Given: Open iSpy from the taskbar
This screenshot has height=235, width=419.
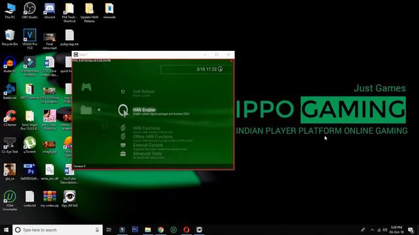Looking at the screenshot, I should click(199, 230).
